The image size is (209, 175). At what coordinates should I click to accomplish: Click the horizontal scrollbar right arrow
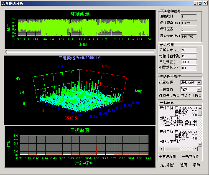(x=196, y=149)
